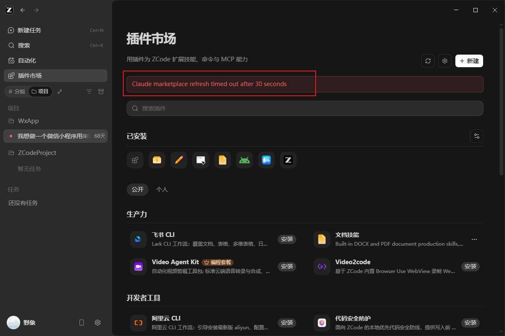Image resolution: width=505 pixels, height=336 pixels.
Task: Click the 编程套餐 badge
Action: tap(218, 262)
